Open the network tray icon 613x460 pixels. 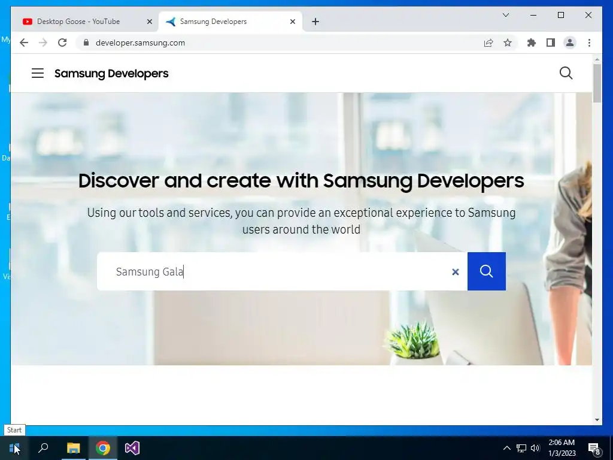[521, 448]
